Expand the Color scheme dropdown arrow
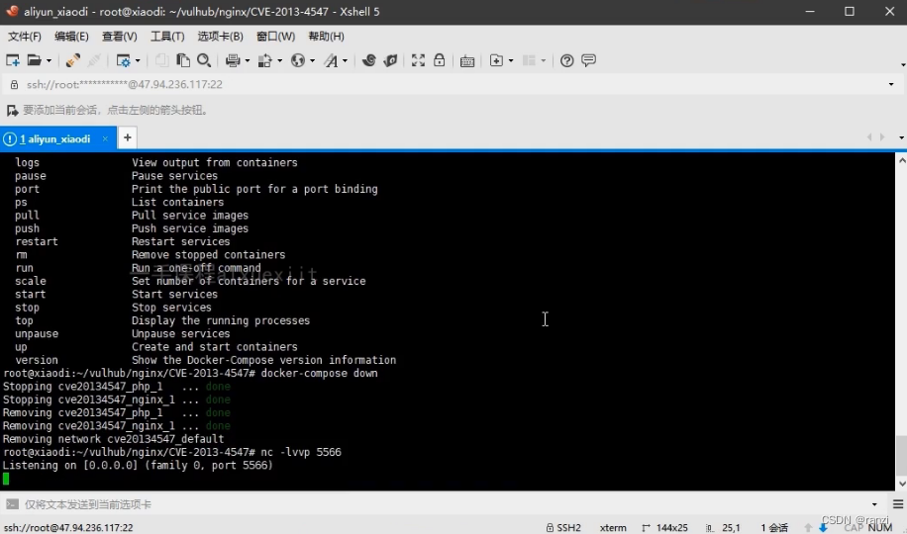 pos(280,60)
